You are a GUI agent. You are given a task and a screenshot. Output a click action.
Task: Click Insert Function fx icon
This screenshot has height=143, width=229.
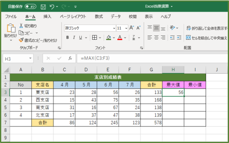point(70,58)
